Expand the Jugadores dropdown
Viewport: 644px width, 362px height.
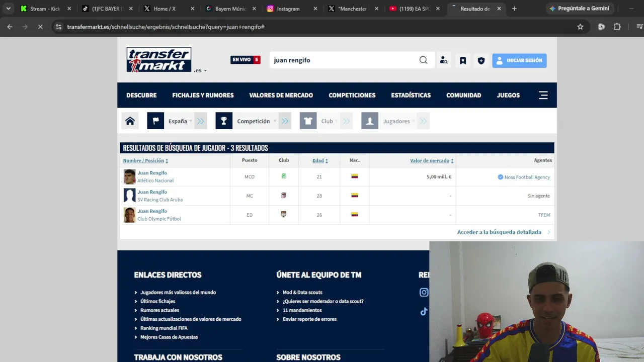click(398, 121)
